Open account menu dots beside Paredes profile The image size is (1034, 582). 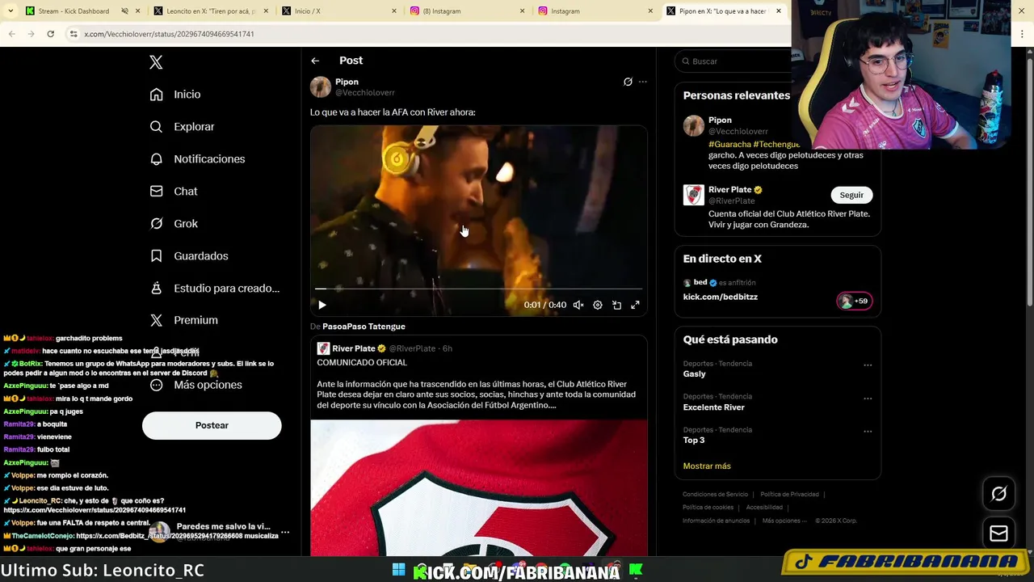(285, 532)
